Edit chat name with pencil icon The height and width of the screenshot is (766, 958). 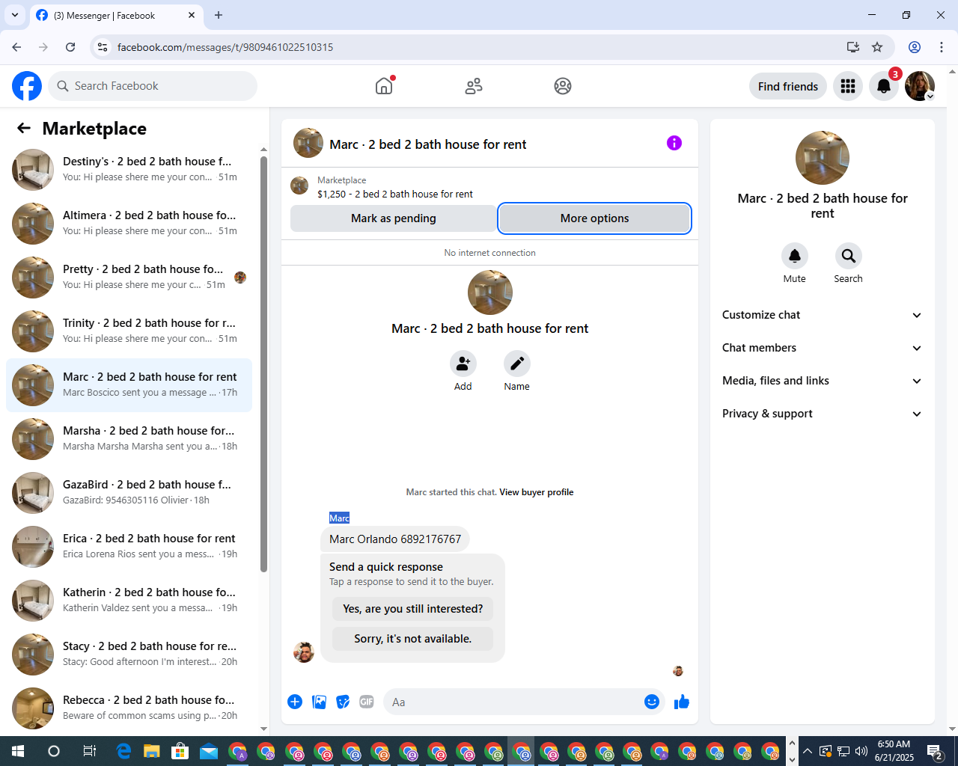[x=517, y=364]
